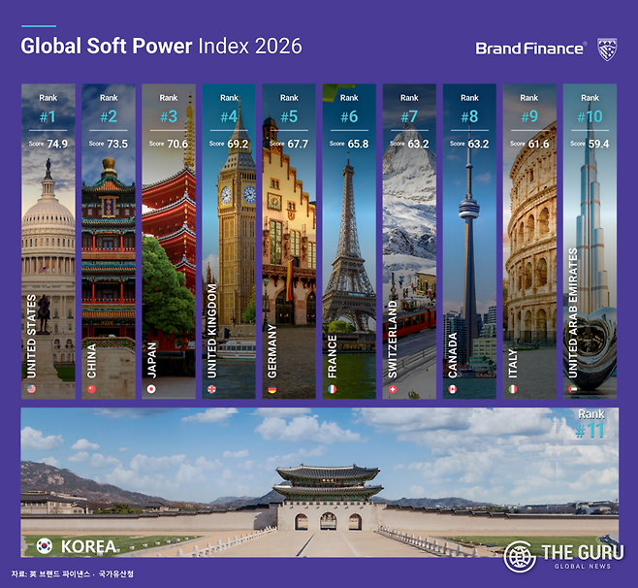Select the Italy Colosseum panel
The image size is (638, 588).
pyautogui.click(x=528, y=241)
